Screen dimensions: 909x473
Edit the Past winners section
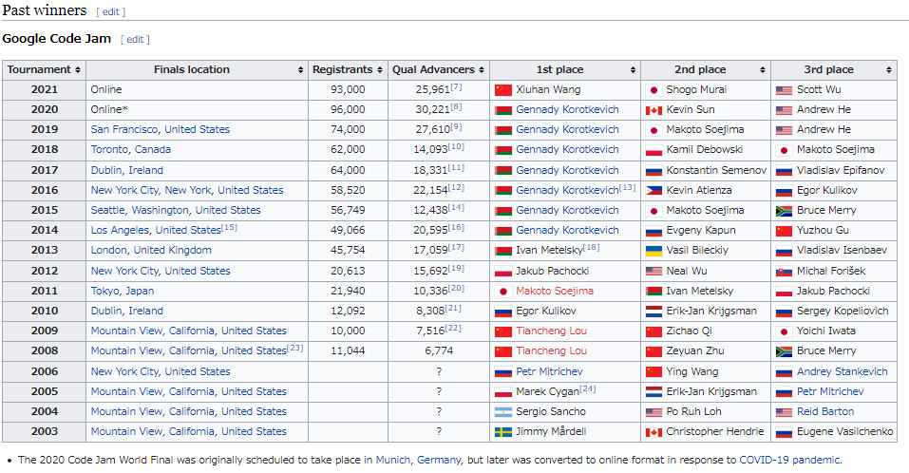tap(110, 11)
